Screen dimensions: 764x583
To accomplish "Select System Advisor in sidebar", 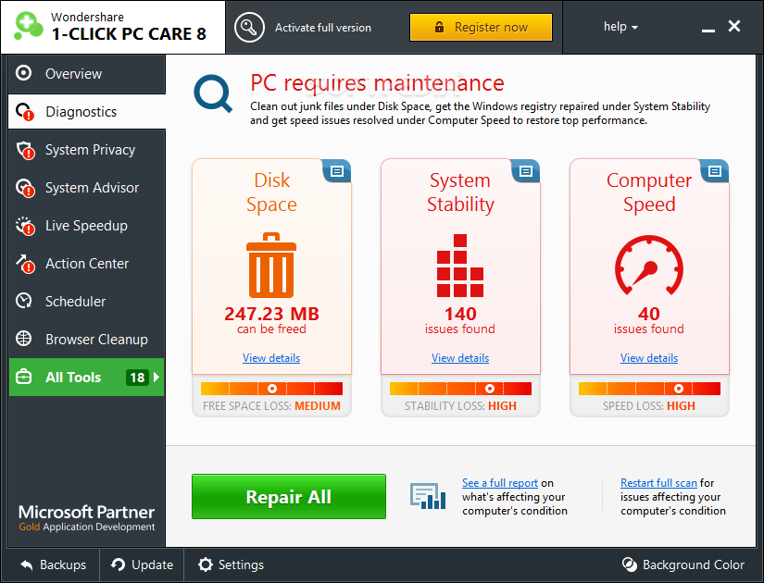I will 87,188.
